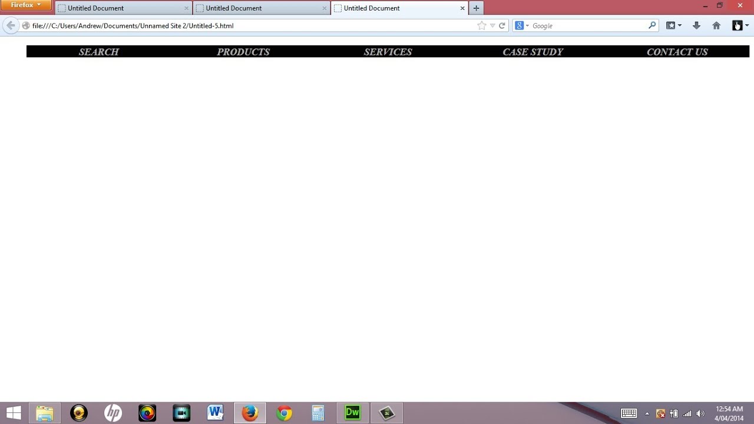The height and width of the screenshot is (424, 754).
Task: Minimize the Firefox window
Action: [705, 6]
